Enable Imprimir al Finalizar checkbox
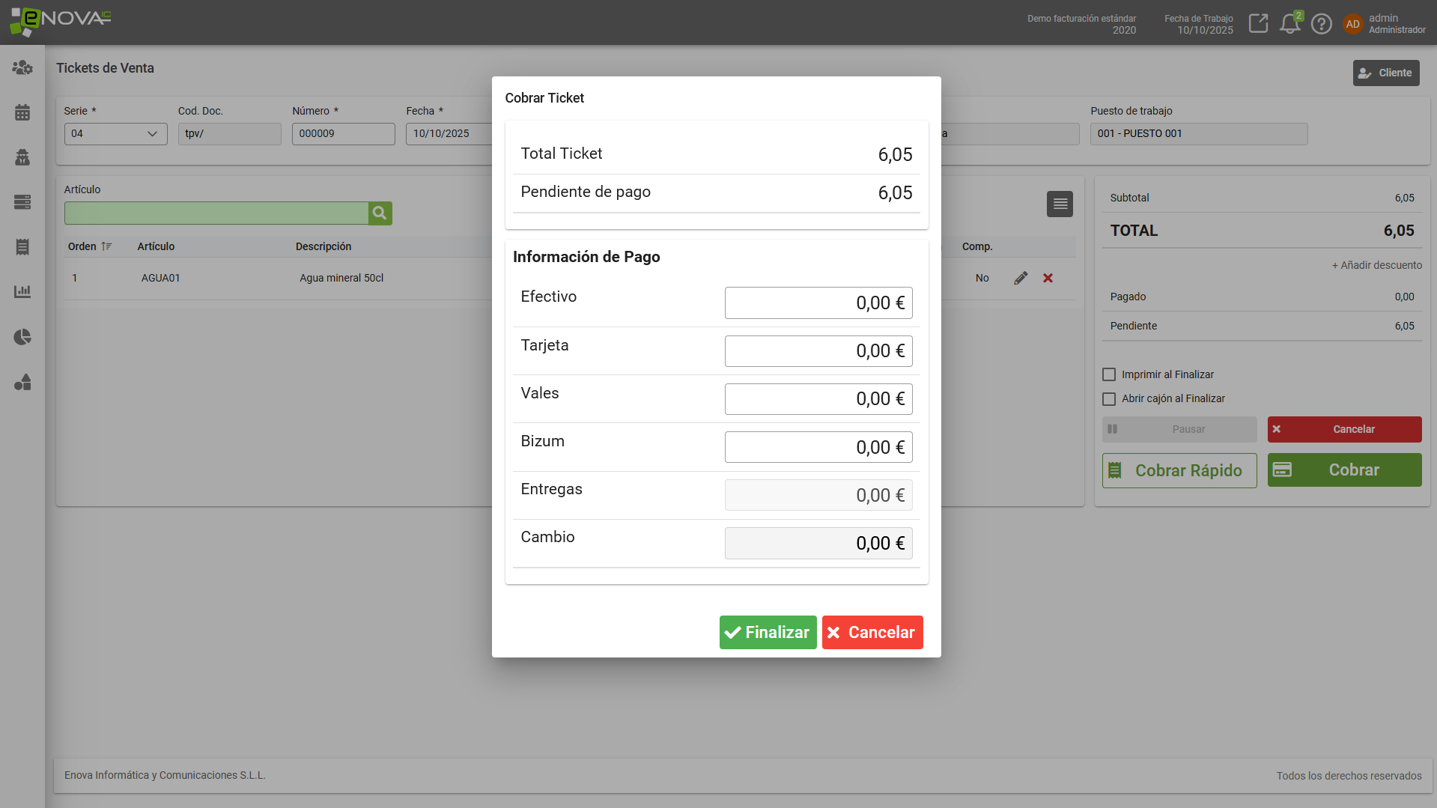1437x808 pixels. coord(1109,374)
